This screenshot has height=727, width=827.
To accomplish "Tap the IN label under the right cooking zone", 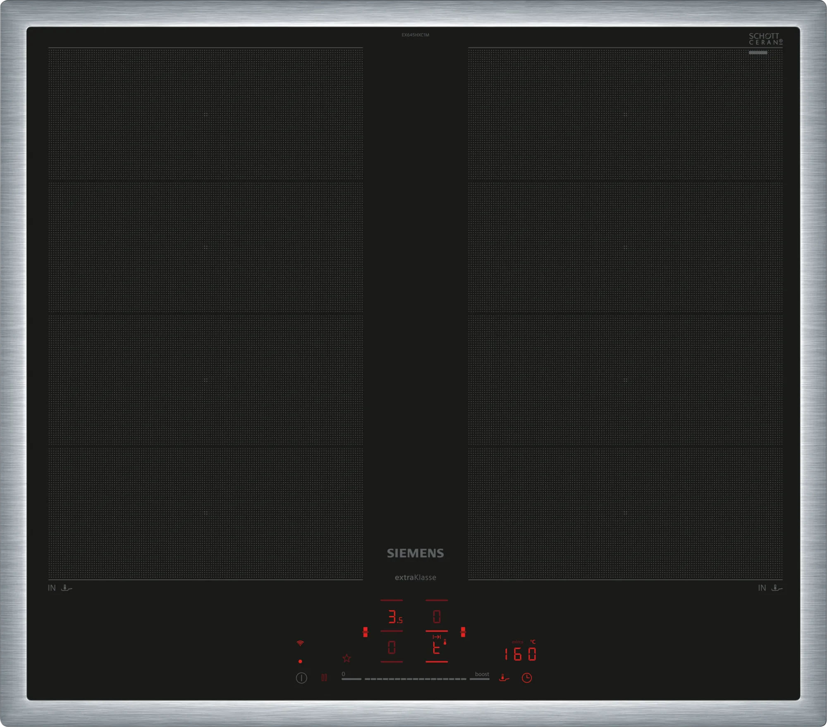I will pos(762,588).
